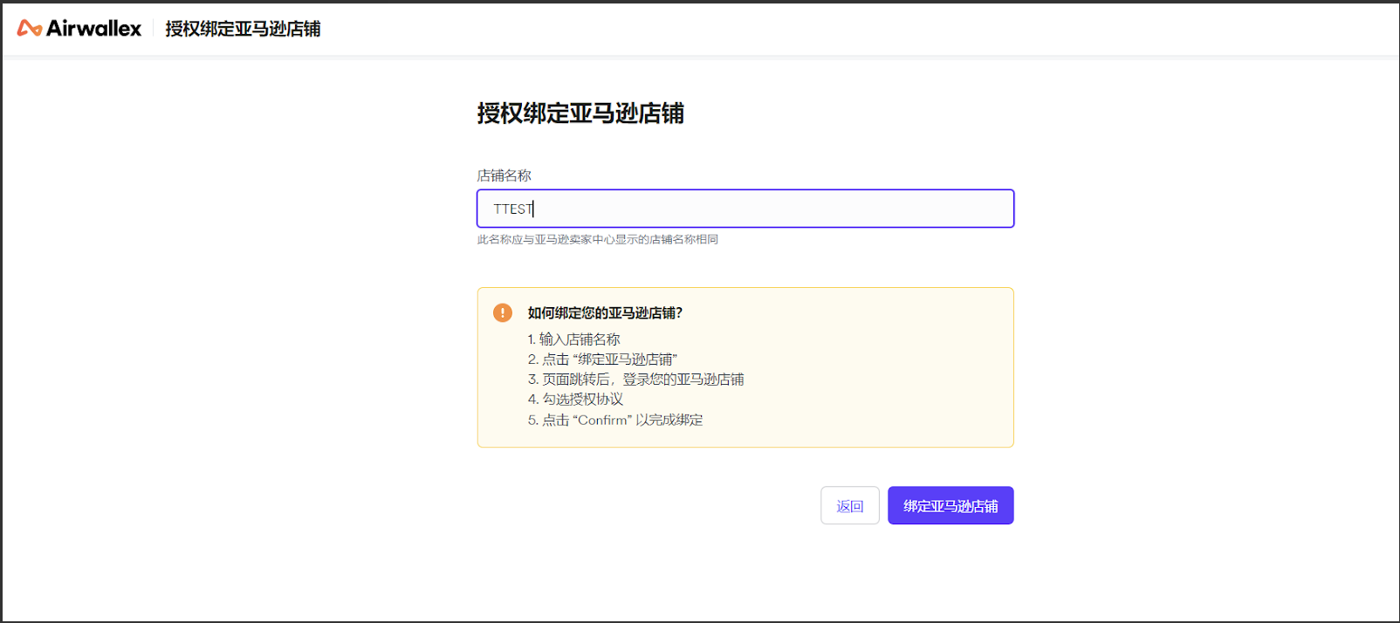The image size is (1400, 623).
Task: Click step 3 页面跳转后，登录您的亚马逊店铺
Action: pos(636,380)
